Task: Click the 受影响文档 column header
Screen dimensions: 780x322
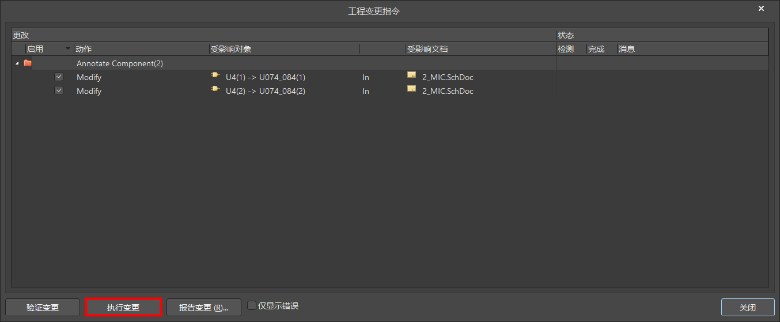Action: [x=427, y=49]
